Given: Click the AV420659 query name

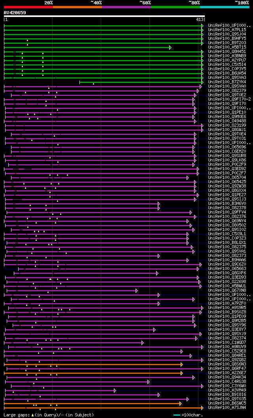Looking at the screenshot, I should [x=15, y=13].
